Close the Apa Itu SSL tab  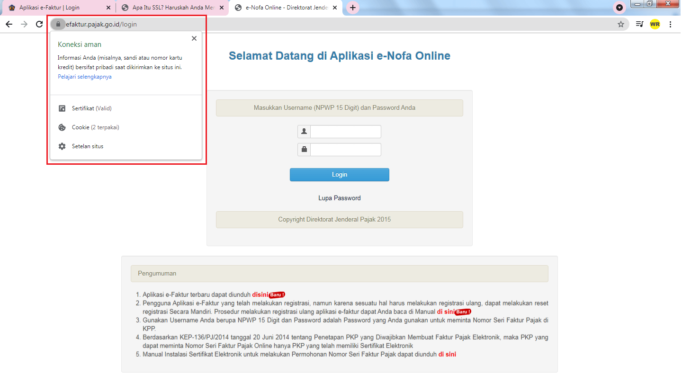pos(222,8)
